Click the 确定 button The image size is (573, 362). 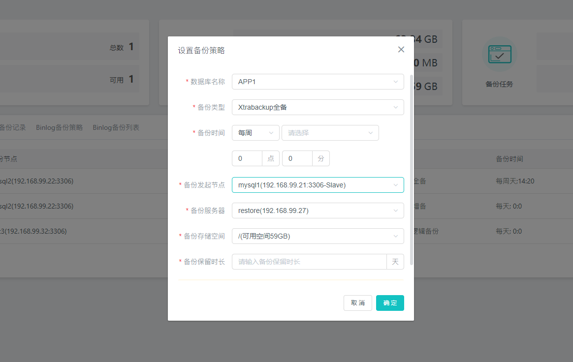tap(390, 303)
